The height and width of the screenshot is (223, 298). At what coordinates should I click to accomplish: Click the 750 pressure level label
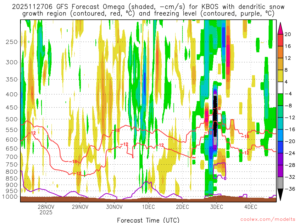12,165
